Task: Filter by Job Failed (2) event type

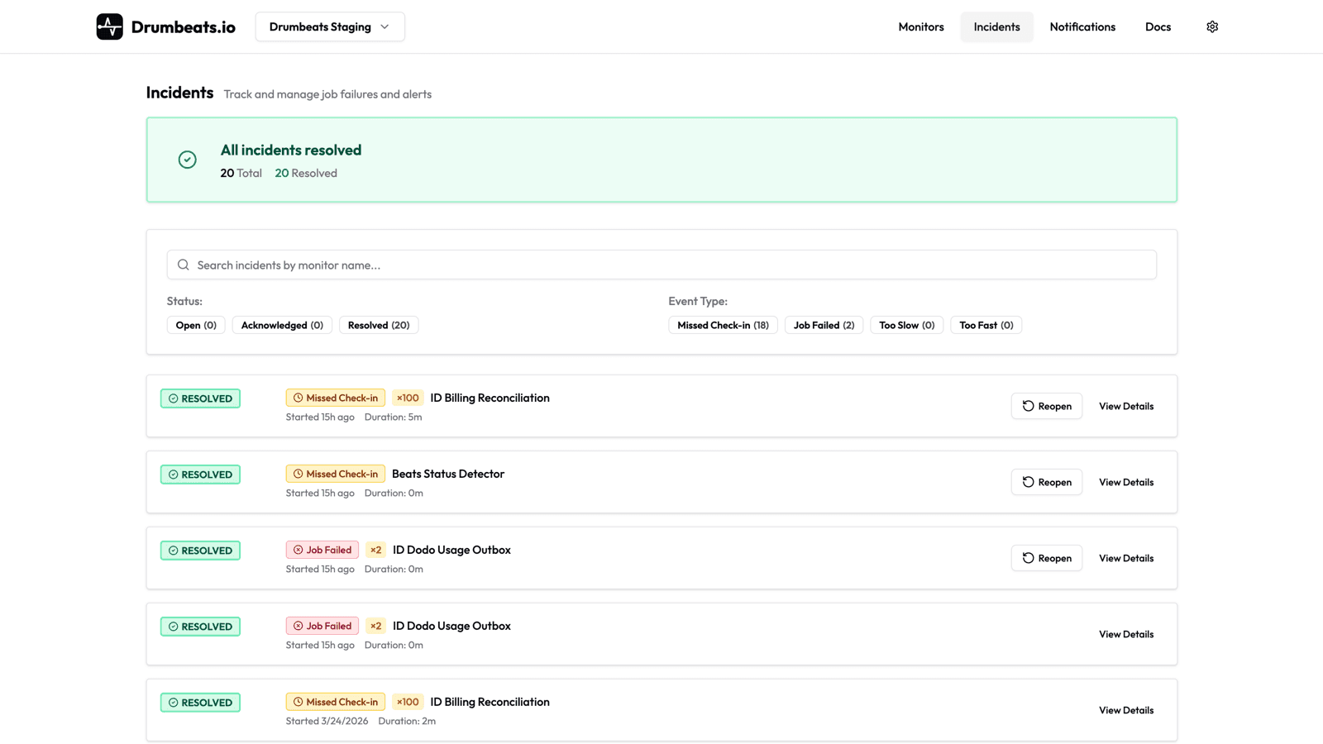Action: (824, 325)
